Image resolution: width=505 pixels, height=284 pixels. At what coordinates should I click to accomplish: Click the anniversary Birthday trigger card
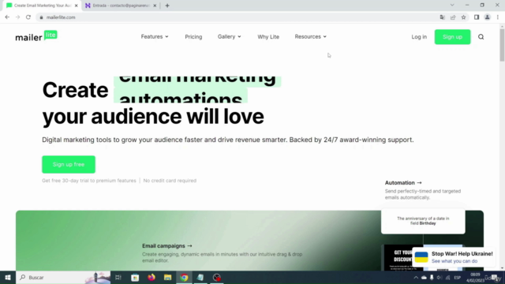[423, 221]
